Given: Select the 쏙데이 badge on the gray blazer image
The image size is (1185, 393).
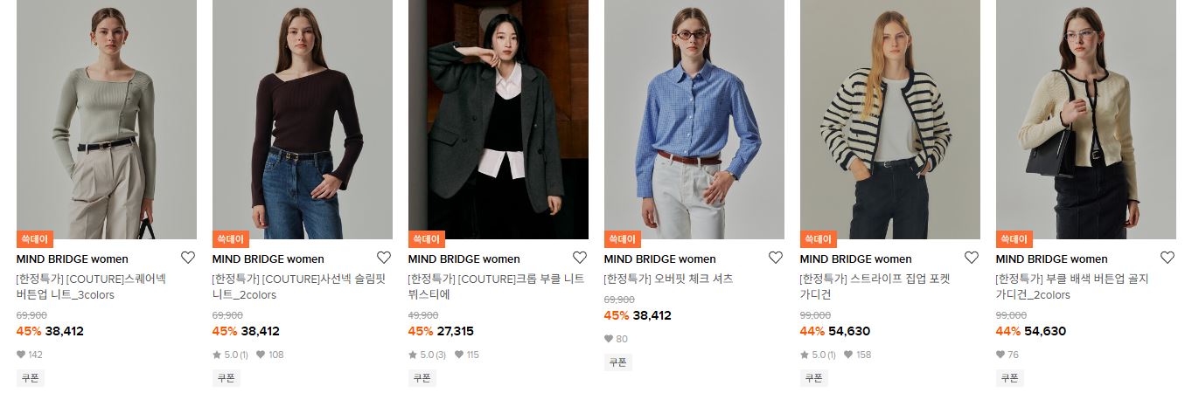Looking at the screenshot, I should [427, 238].
